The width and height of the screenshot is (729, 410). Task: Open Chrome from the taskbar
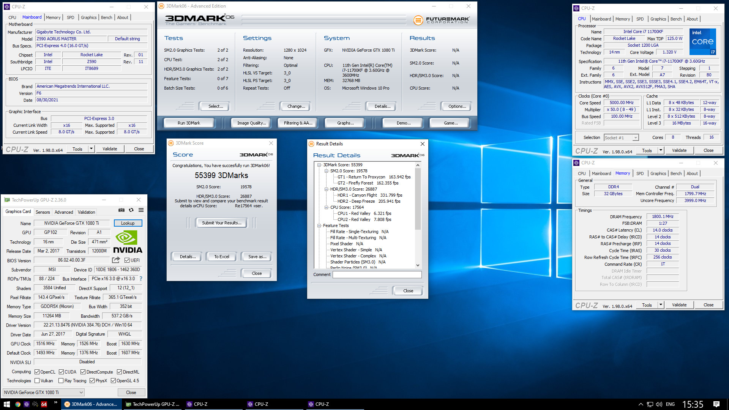(17, 404)
